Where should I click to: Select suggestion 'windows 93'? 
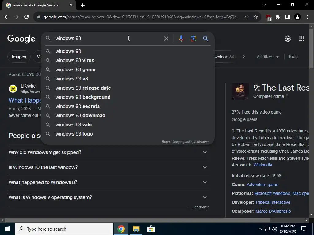click(x=128, y=51)
